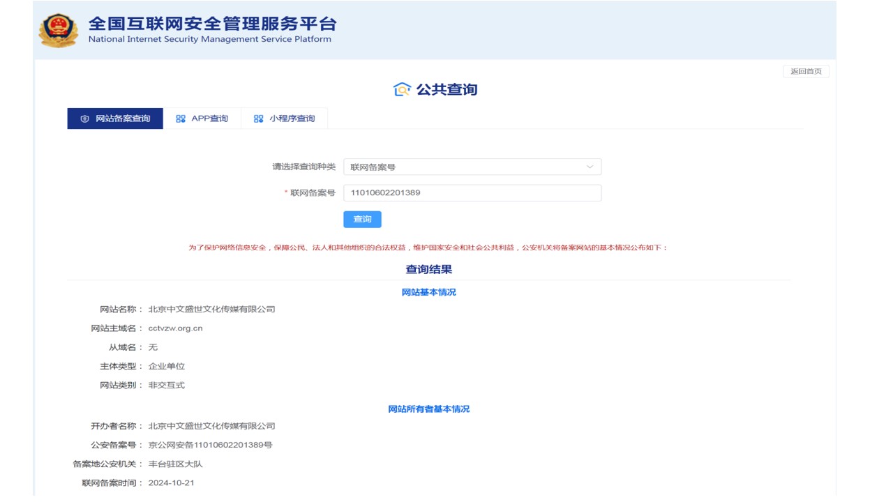Image resolution: width=893 pixels, height=502 pixels.
Task: Click the 京公网安备11010602201389号 record number
Action: [210, 445]
